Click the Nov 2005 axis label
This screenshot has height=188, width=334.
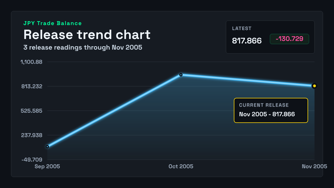(315, 166)
